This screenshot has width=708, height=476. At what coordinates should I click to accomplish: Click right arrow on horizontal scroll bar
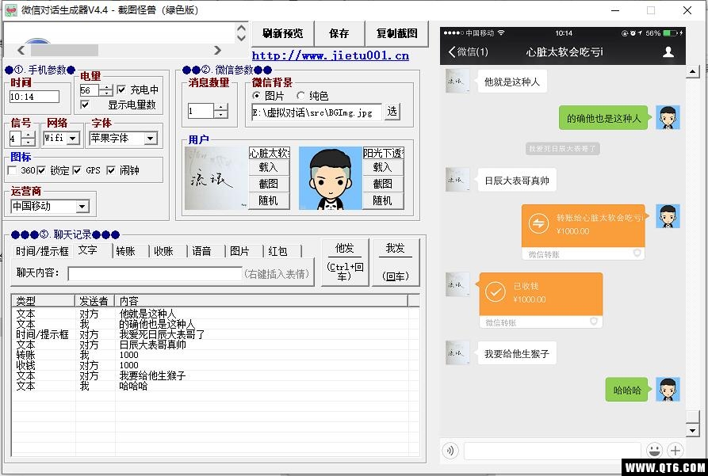(218, 50)
